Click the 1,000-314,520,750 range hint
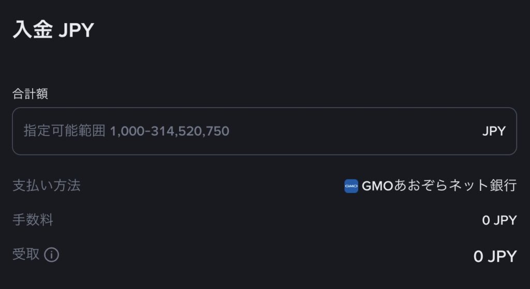Screen dimensions: 530x289 pos(169,131)
